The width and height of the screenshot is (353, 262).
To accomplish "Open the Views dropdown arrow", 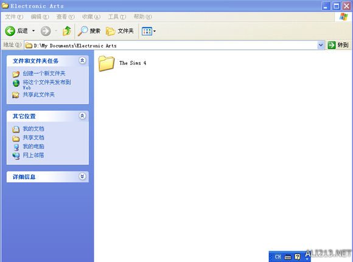I will (x=155, y=31).
